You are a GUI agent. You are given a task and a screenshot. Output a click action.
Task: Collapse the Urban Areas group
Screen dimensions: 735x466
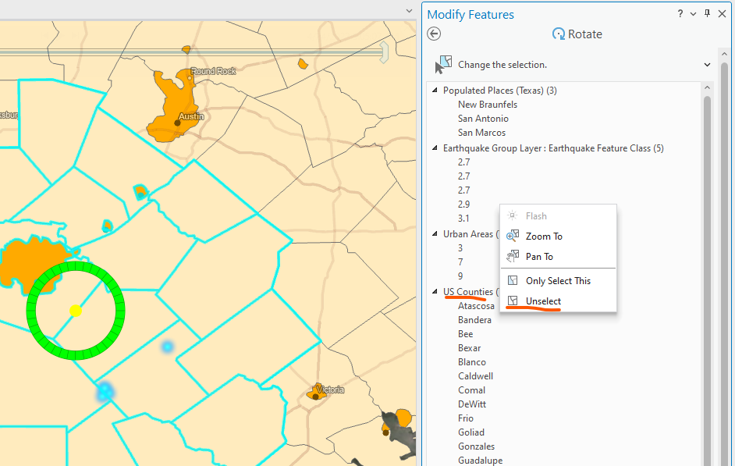(x=435, y=233)
